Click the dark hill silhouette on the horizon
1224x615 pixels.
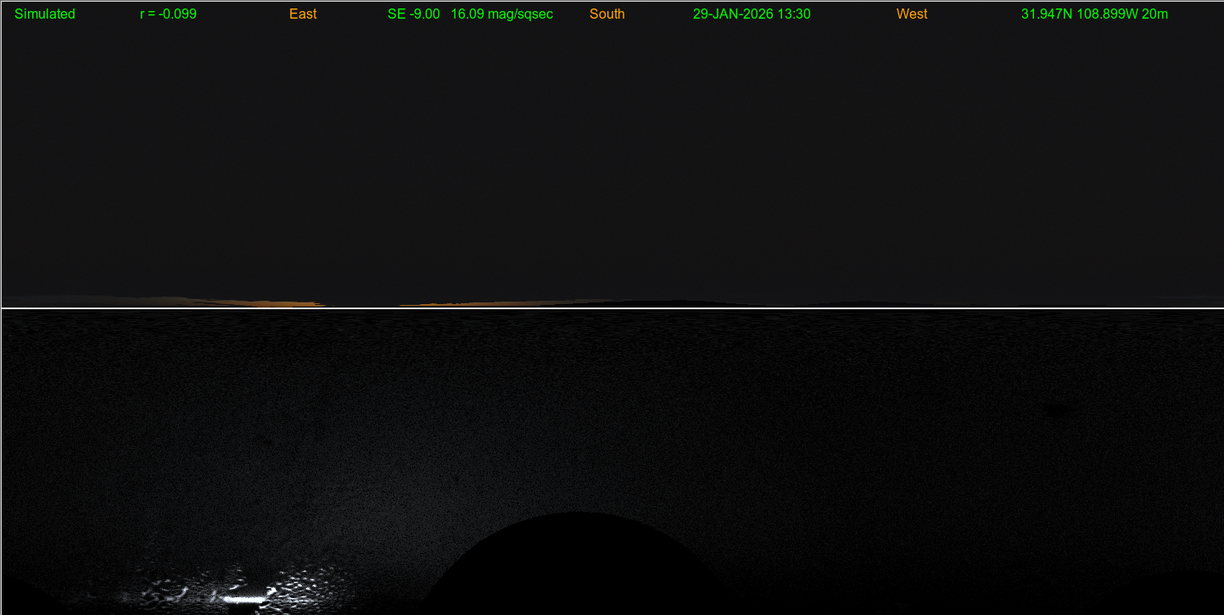[x=679, y=302]
